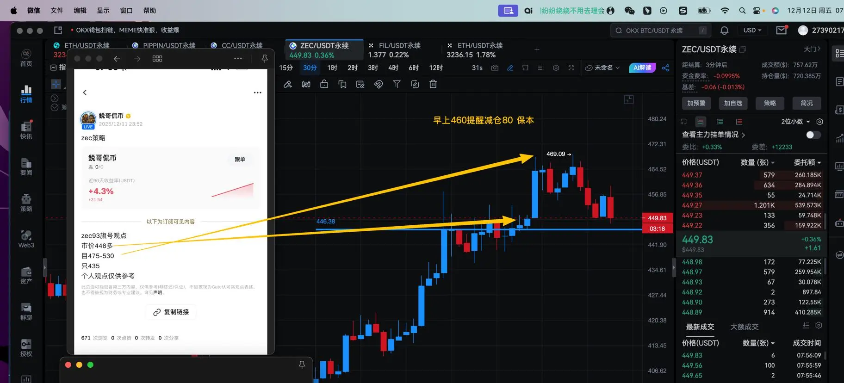Open 群聊 group chat in sidebar
Image resolution: width=844 pixels, height=383 pixels.
point(26,312)
